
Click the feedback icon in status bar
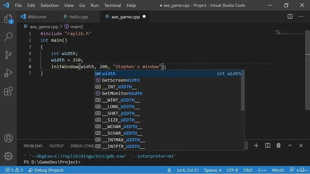(292, 170)
